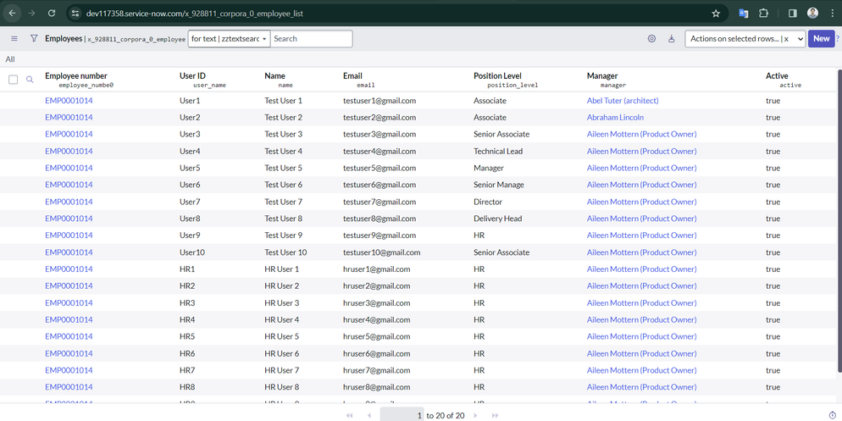This screenshot has height=421, width=842.
Task: Open the personalize list gear icon
Action: 652,39
